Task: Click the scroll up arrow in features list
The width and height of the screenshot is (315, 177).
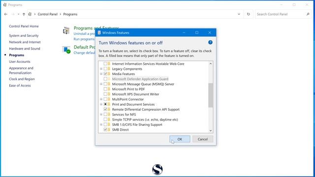Action: [x=211, y=63]
